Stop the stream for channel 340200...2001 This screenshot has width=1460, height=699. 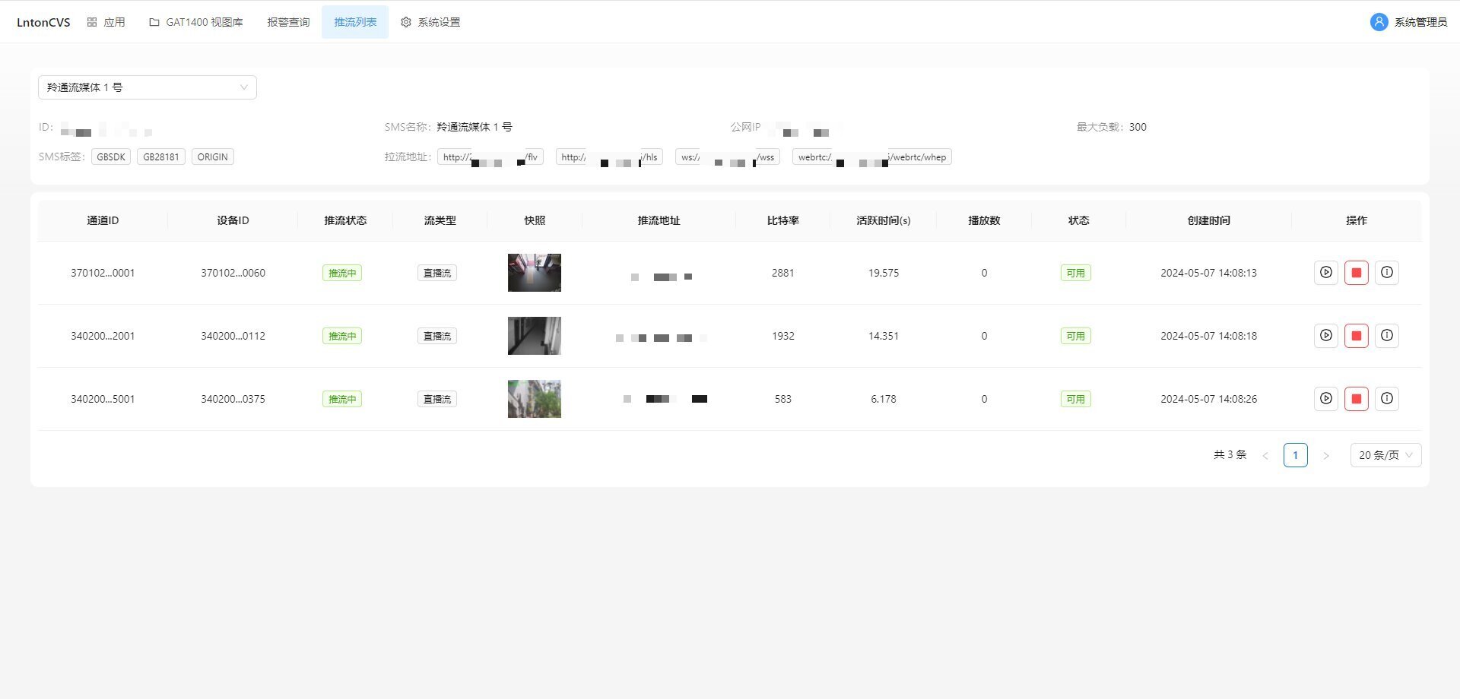click(1356, 335)
